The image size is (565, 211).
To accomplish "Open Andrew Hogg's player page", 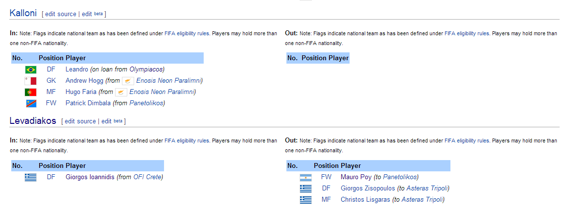I will tap(85, 81).
